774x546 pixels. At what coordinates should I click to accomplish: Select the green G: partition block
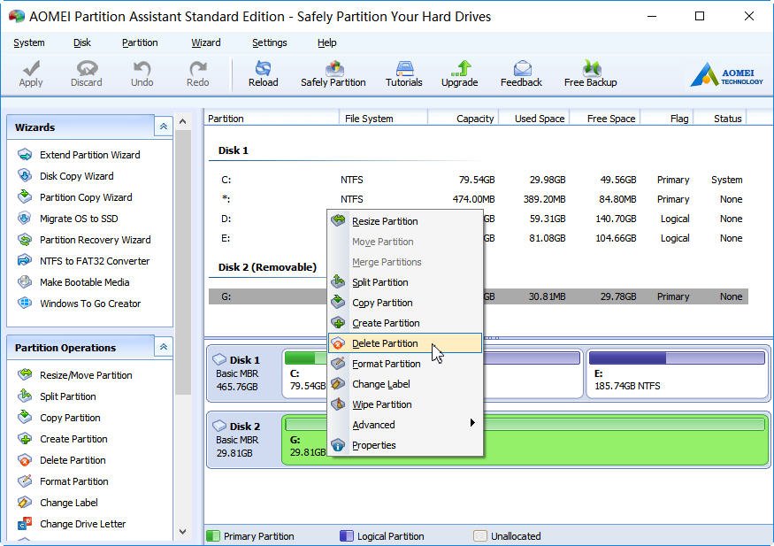[x=525, y=440]
